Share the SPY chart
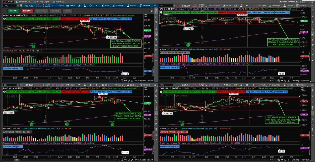Viewport: 315px width, 162px height. click(x=227, y=6)
